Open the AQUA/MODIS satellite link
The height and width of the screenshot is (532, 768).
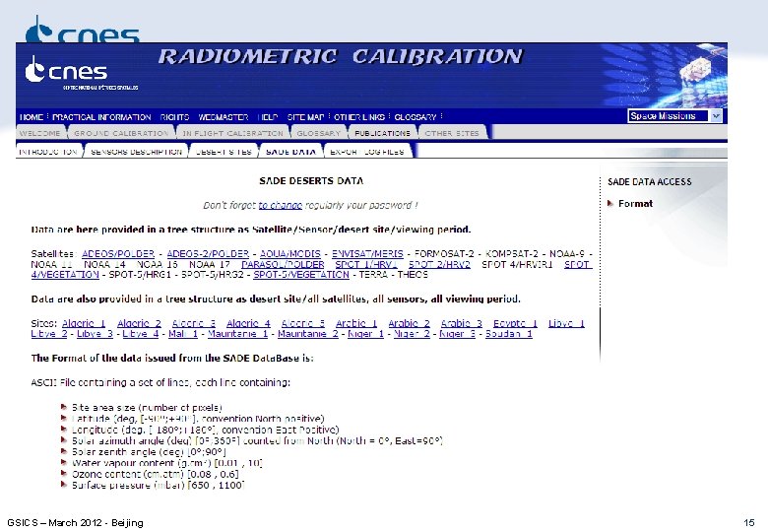point(289,254)
